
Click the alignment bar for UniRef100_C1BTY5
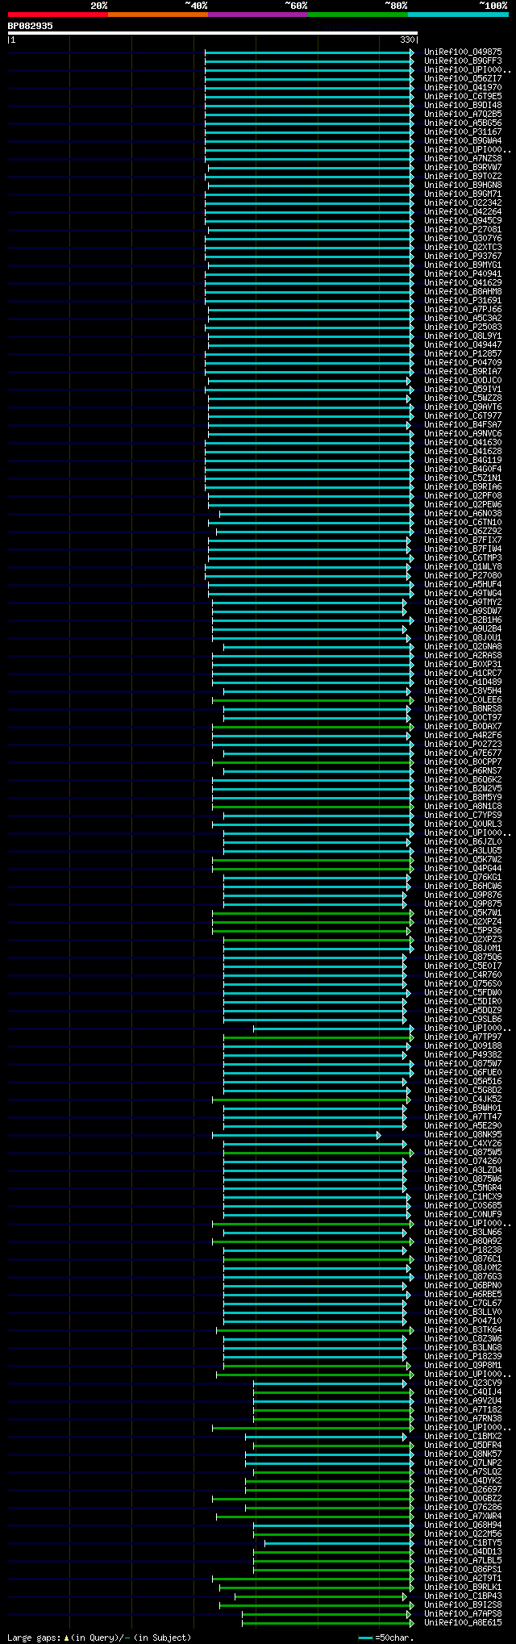coord(339,1542)
